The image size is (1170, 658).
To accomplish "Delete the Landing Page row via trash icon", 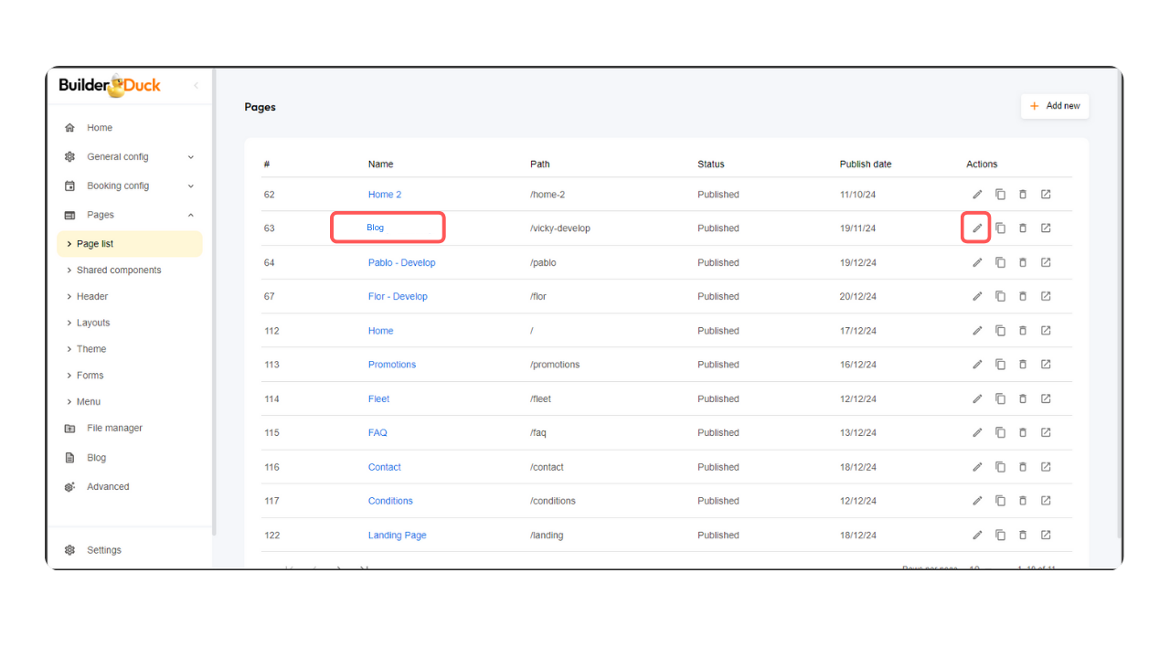I will [1023, 535].
